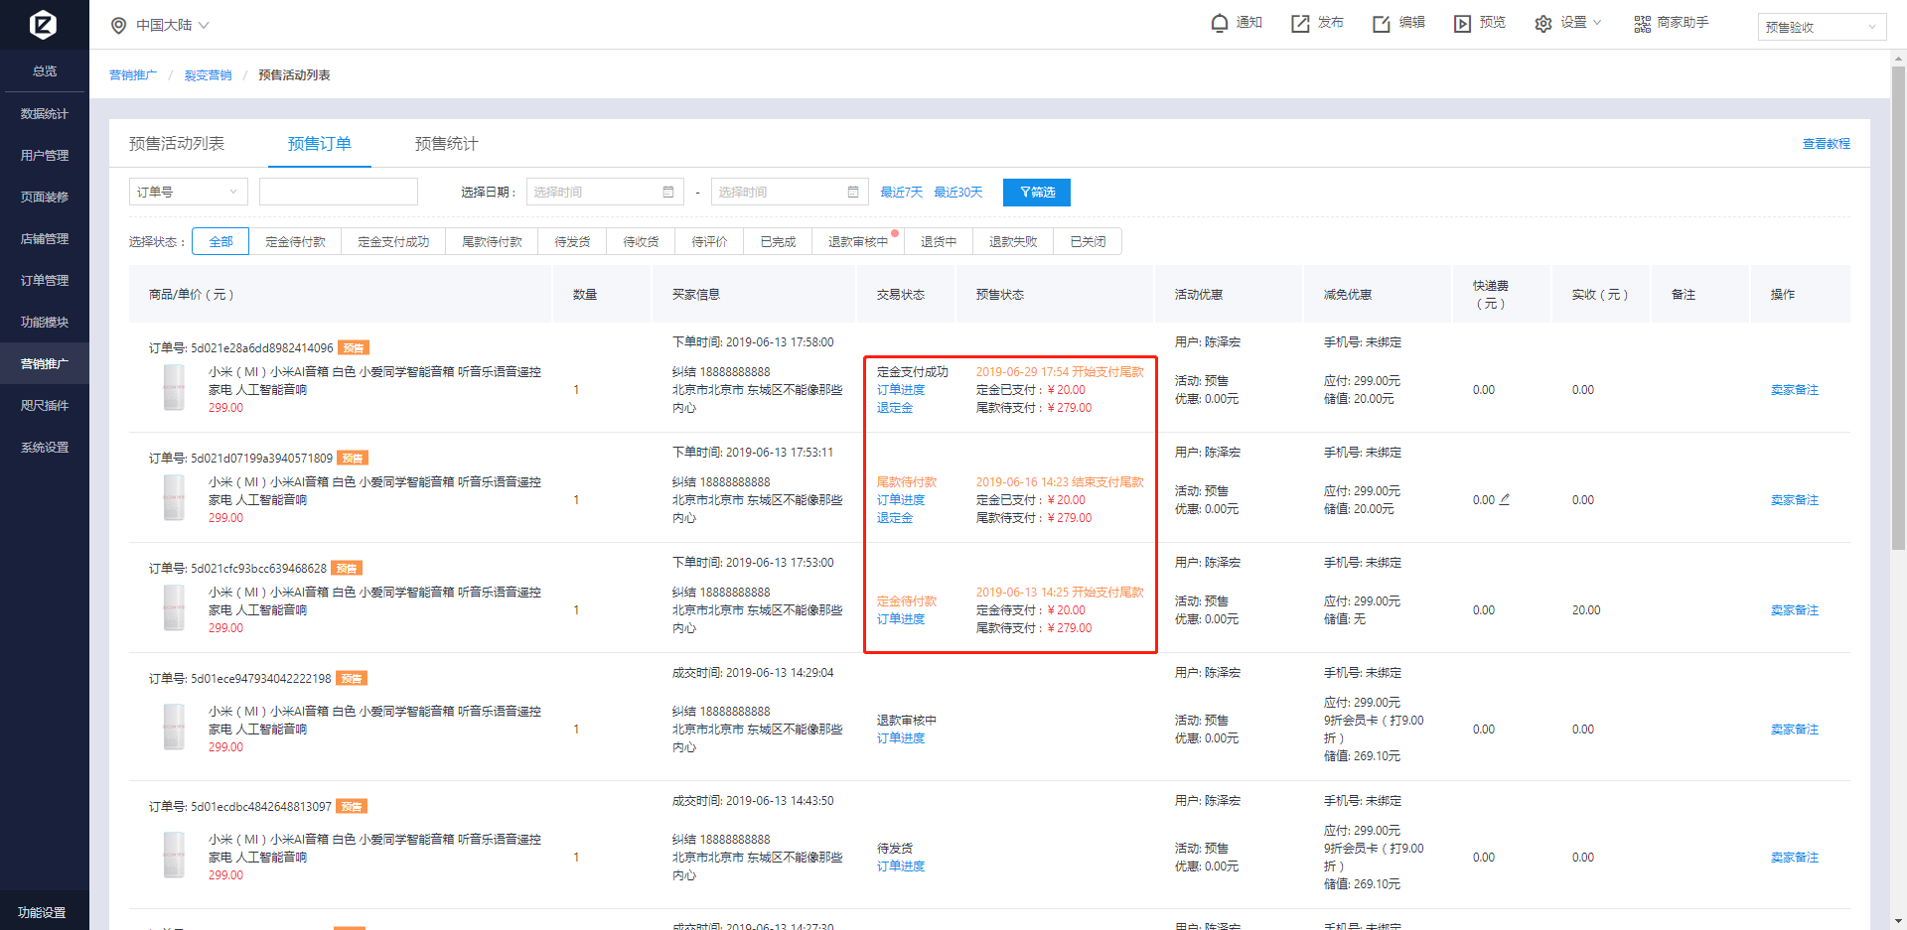1907x930 pixels.
Task: Focus the start date 选择时间 field
Action: tap(605, 192)
